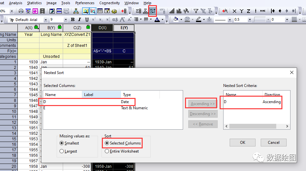Screen dimensions: 306x171
Task: Click the Add Sparklines +M icon
Action: [x=225, y=11]
